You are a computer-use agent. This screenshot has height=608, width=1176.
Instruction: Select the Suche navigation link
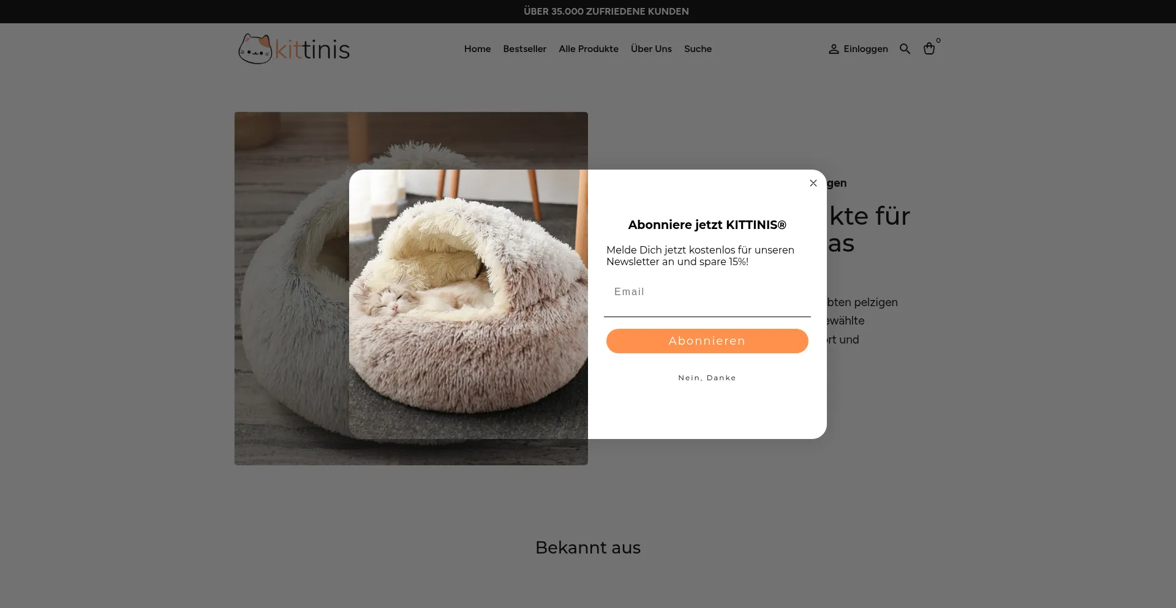(x=698, y=49)
